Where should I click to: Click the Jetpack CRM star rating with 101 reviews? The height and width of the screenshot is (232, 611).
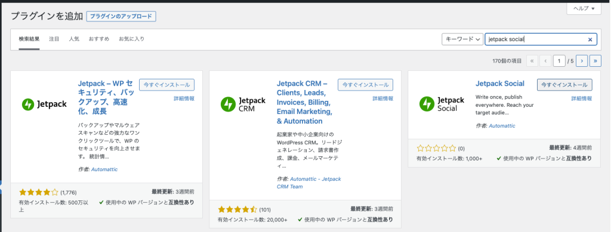237,209
